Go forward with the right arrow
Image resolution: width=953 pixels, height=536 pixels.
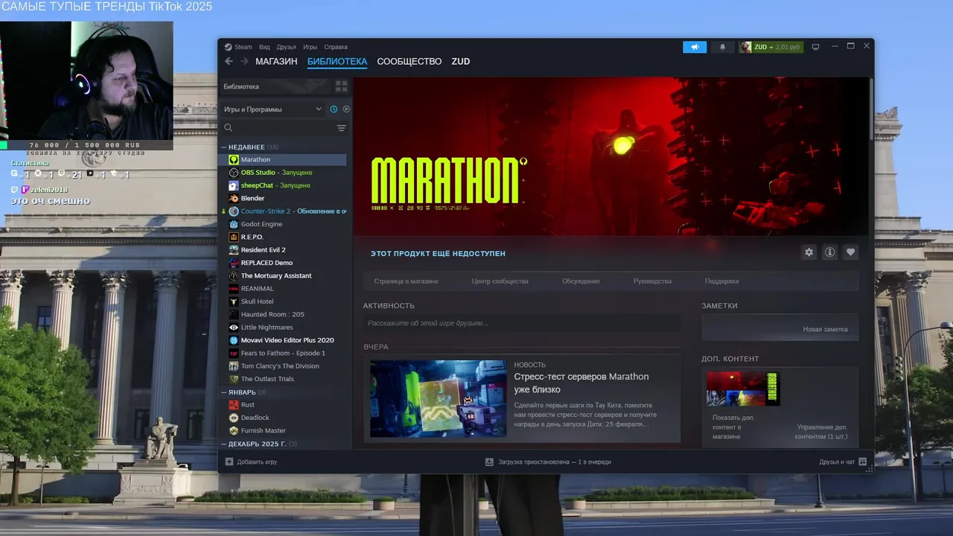pyautogui.click(x=244, y=62)
